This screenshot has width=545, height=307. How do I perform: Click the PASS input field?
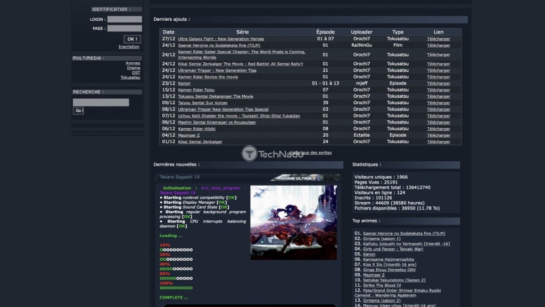coord(125,28)
